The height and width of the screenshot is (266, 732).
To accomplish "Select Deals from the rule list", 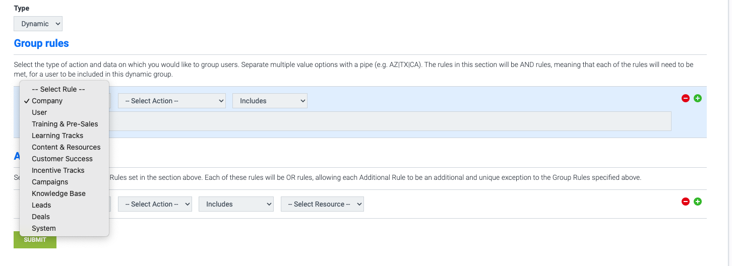I will click(x=64, y=217).
